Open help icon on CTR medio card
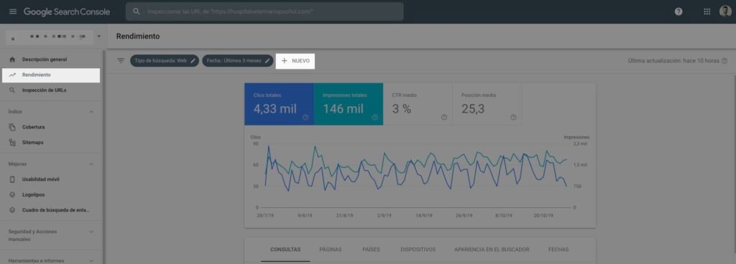Viewport: 736px width, 264px height. pos(444,118)
